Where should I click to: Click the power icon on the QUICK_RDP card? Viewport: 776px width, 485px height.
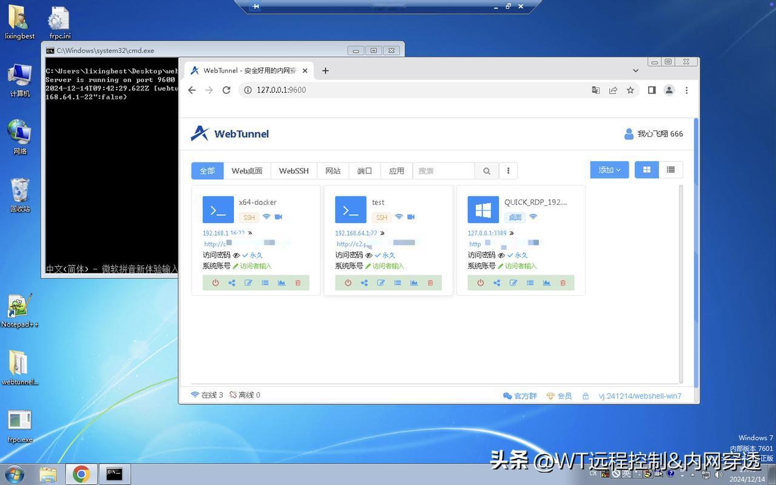480,283
